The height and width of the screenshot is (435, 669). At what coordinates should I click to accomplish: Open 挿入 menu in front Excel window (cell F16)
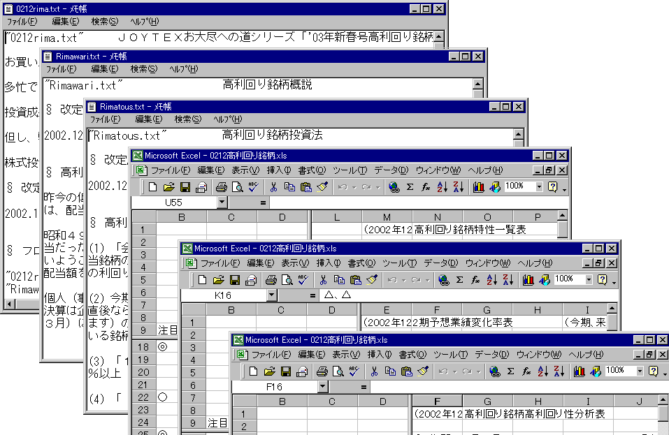380,355
